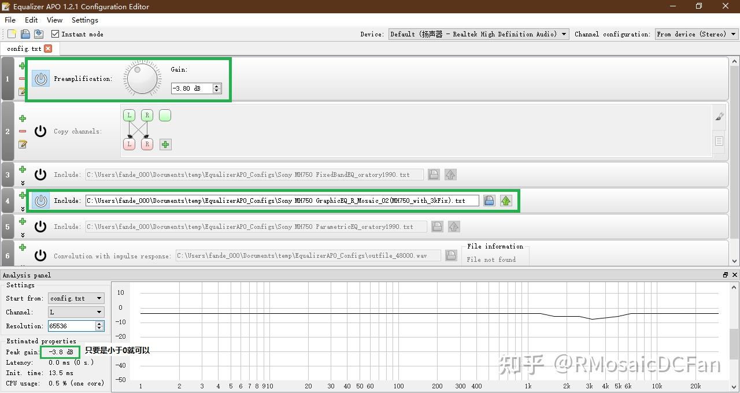Open the Settings menu
Viewport: 740px width, 393px height.
click(84, 20)
